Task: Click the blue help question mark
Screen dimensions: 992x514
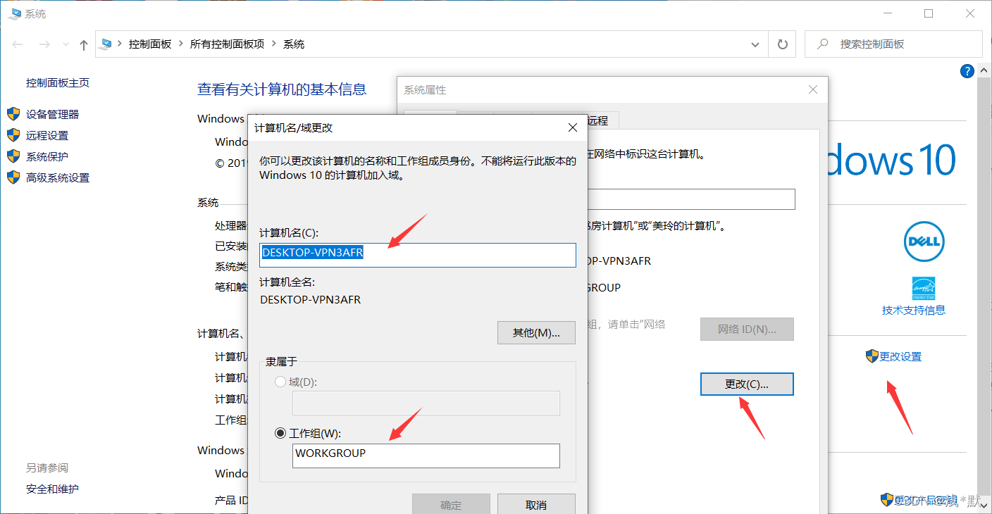Action: tap(967, 70)
